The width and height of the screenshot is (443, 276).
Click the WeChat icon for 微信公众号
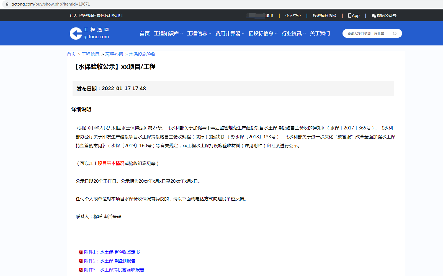pyautogui.click(x=374, y=16)
